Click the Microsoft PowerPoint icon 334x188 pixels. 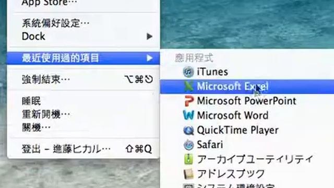189,101
